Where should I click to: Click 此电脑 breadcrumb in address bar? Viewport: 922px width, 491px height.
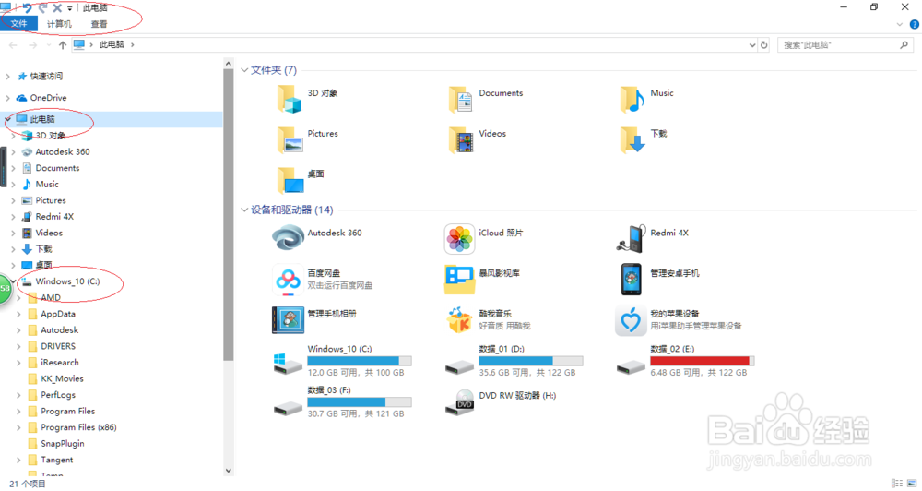(112, 44)
